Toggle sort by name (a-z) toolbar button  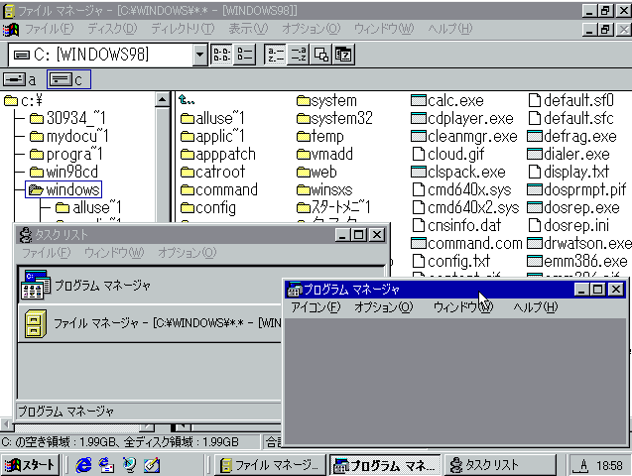point(275,55)
